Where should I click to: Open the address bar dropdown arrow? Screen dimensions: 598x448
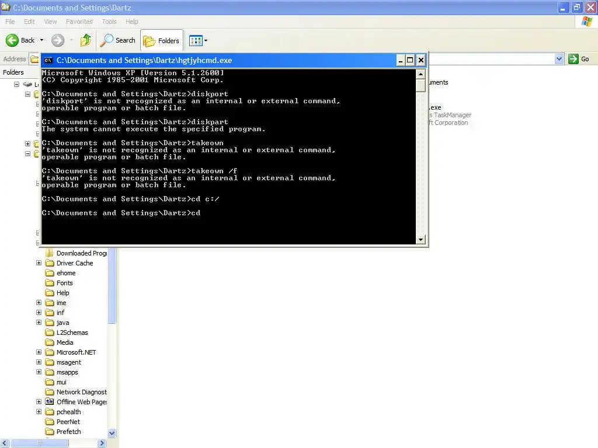pyautogui.click(x=559, y=59)
